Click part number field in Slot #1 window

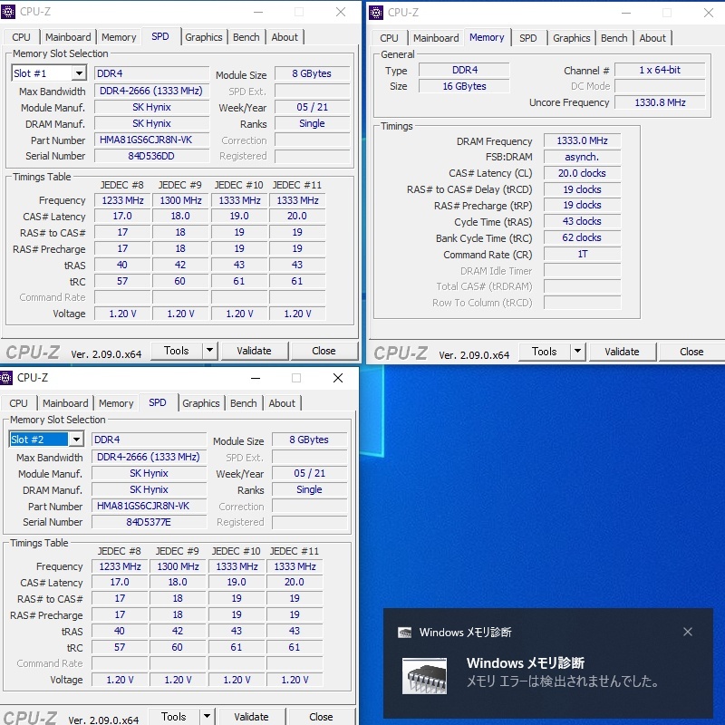click(151, 140)
